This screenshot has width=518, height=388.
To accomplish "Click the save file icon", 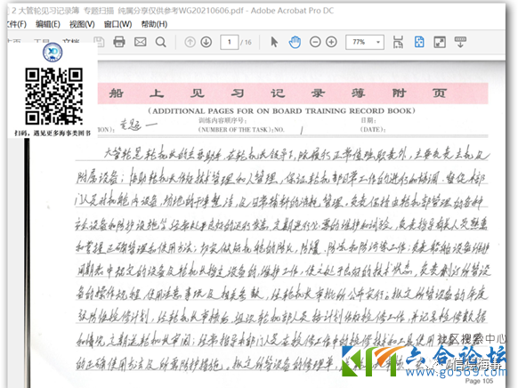I will [100, 42].
